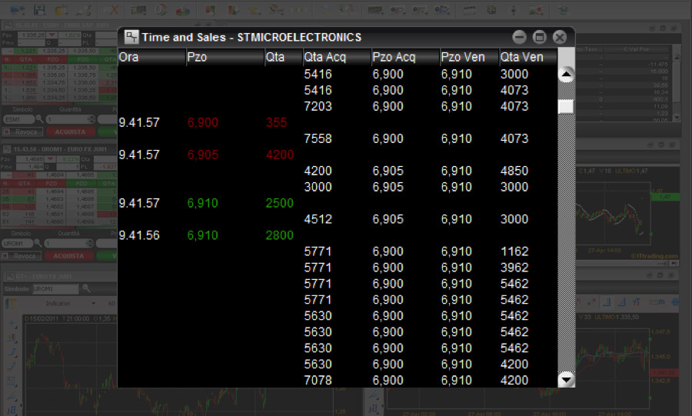Click the Qta column header
Image resolution: width=692 pixels, height=416 pixels.
283,57
